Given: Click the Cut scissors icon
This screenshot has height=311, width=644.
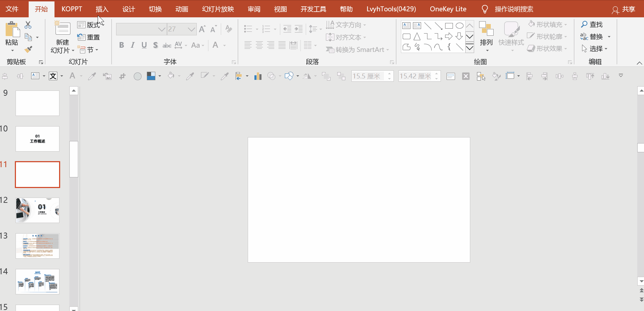Looking at the screenshot, I should tap(28, 25).
